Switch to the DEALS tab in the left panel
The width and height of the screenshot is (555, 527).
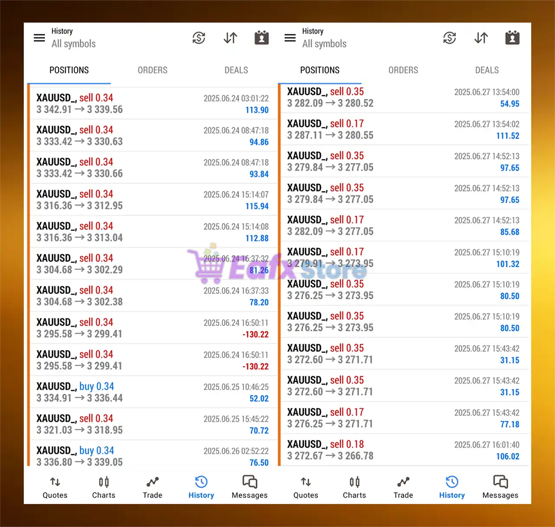[x=236, y=70]
